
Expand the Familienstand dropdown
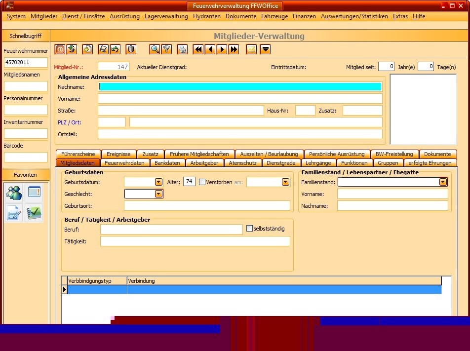pyautogui.click(x=443, y=182)
